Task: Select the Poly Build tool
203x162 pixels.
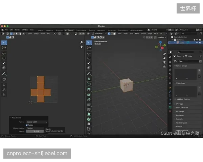Action: 89,114
